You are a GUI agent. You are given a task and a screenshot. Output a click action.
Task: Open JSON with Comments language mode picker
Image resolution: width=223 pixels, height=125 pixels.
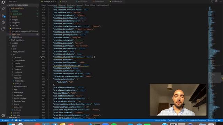[198, 120]
